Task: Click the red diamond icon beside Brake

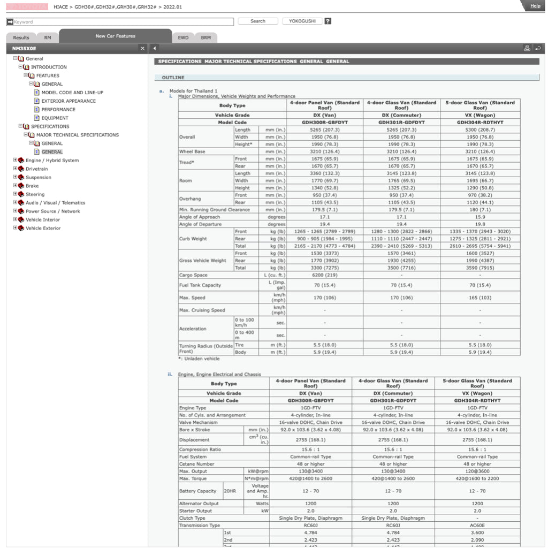Action: point(20,186)
